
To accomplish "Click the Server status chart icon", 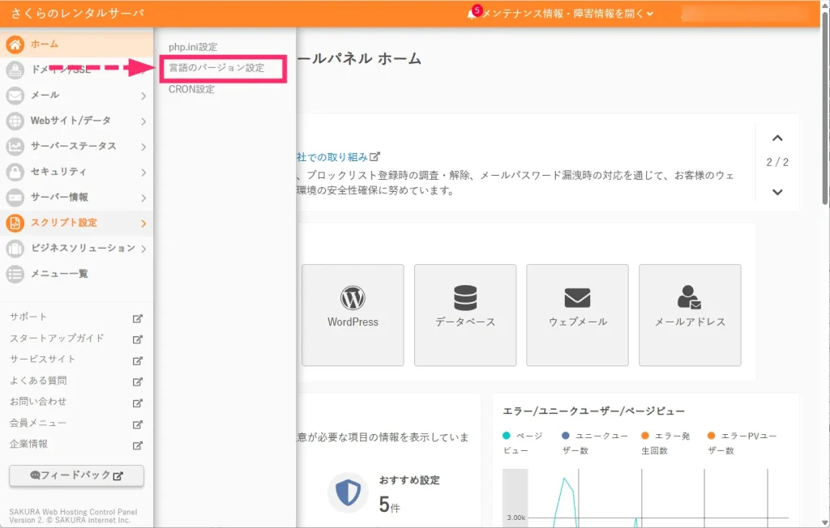I will coord(15,146).
